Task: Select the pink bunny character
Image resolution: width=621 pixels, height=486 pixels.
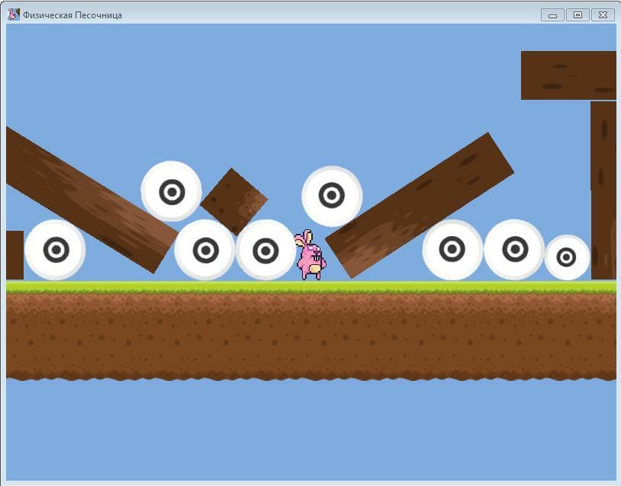Action: (310, 254)
